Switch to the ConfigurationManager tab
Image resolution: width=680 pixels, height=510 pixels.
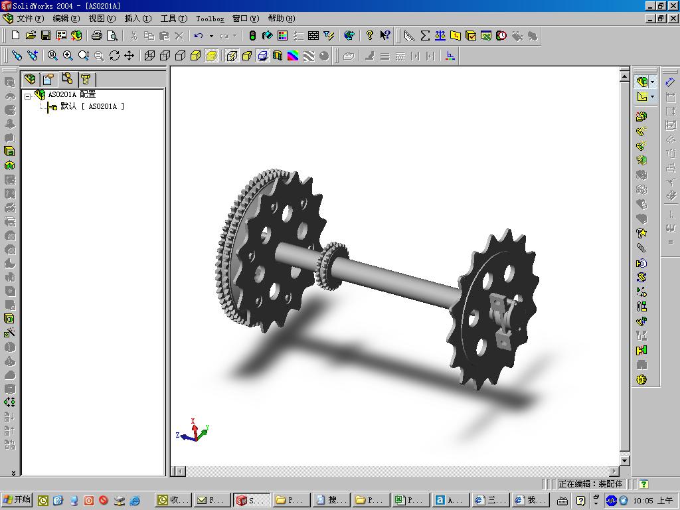pos(67,78)
